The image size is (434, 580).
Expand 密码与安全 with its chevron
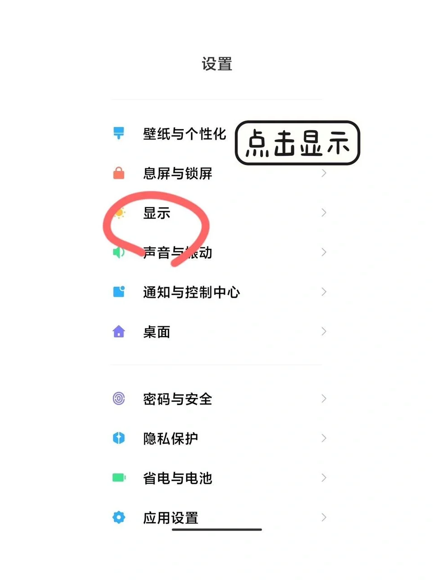pyautogui.click(x=324, y=398)
